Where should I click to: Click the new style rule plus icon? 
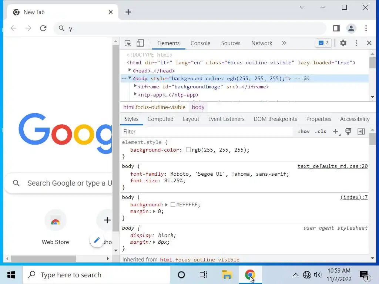click(x=335, y=131)
